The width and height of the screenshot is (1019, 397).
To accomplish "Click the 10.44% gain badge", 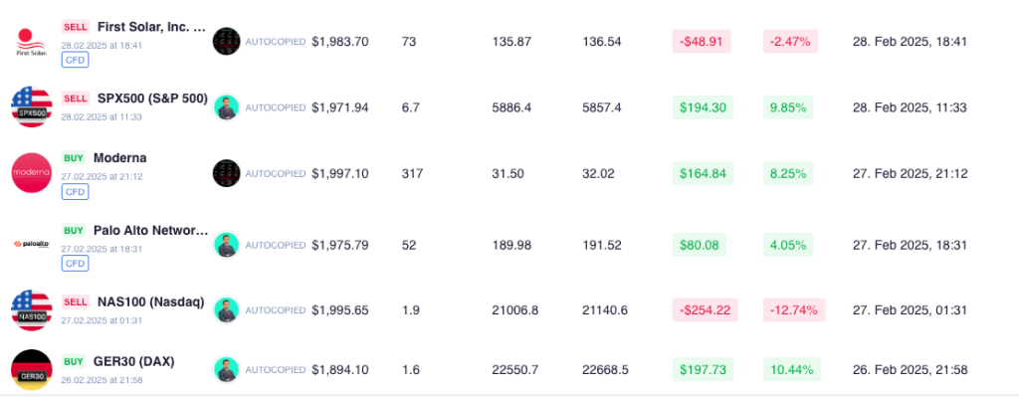I will [791, 370].
